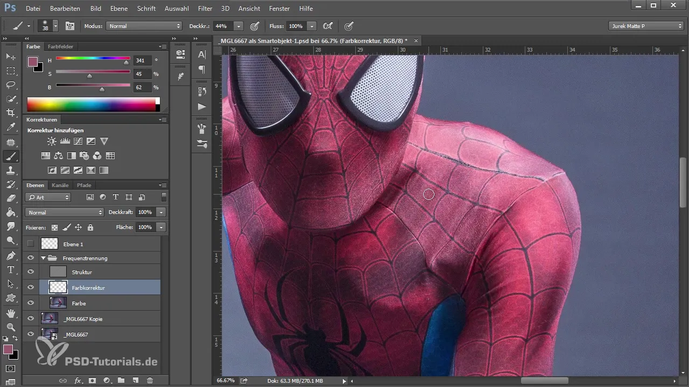Add a Color Balance adjustment
The width and height of the screenshot is (689, 387).
58,156
